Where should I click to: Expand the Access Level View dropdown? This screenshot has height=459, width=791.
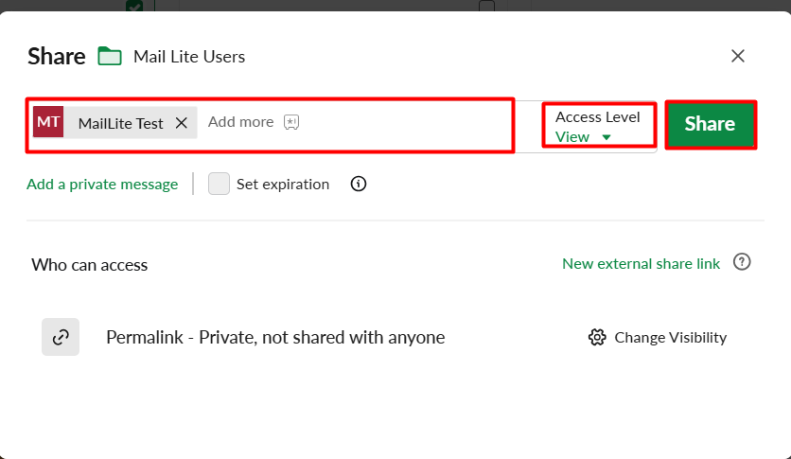click(x=599, y=126)
